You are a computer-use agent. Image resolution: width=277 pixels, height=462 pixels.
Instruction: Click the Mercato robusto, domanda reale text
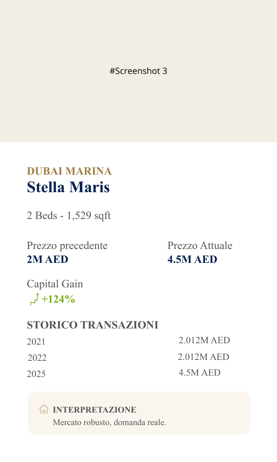point(109,422)
